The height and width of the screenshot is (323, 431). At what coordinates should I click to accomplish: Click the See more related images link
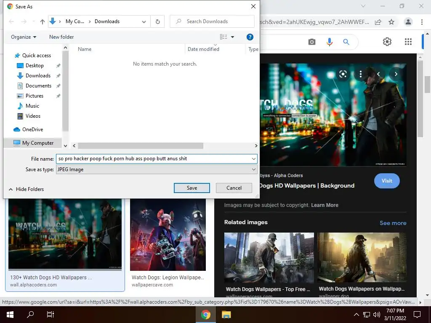pyautogui.click(x=393, y=223)
